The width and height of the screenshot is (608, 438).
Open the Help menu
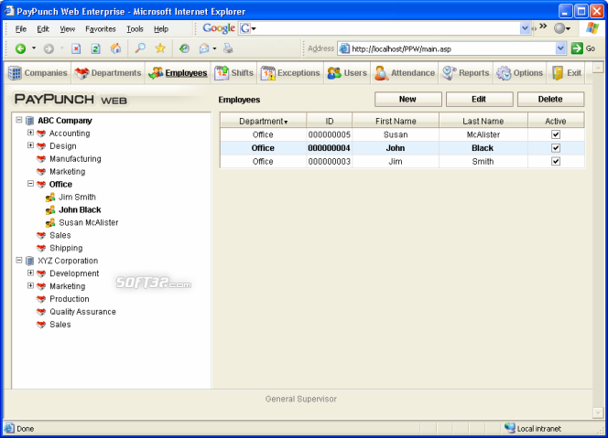(x=161, y=29)
